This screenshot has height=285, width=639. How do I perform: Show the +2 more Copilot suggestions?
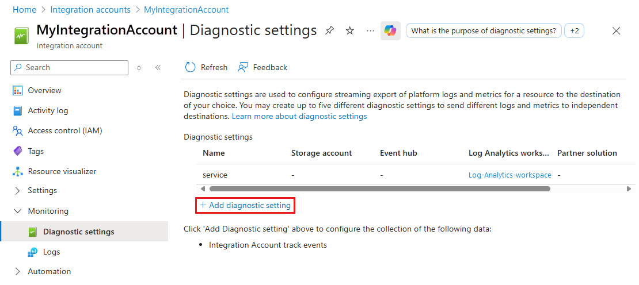pyautogui.click(x=574, y=31)
